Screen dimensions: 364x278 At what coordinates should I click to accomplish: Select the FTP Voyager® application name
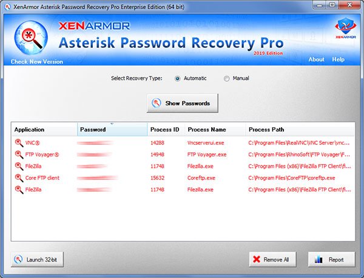(x=42, y=154)
